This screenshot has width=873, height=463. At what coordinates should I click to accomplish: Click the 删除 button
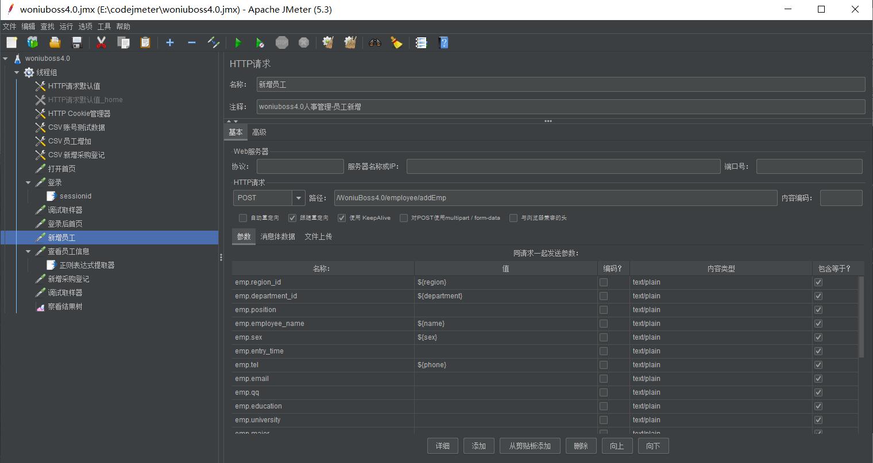point(581,446)
